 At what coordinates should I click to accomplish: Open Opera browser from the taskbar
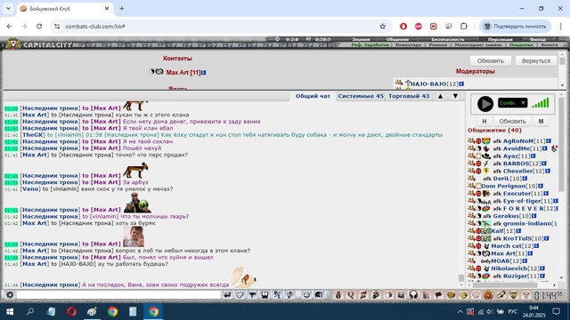point(71,311)
